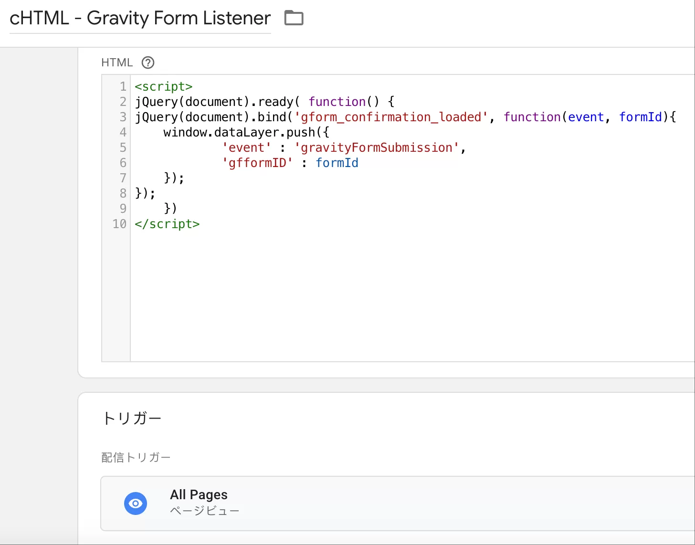The height and width of the screenshot is (545, 695).
Task: Click the '配信トリガー' label
Action: click(136, 457)
